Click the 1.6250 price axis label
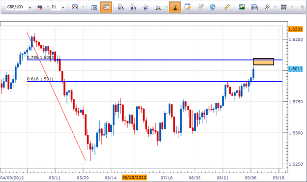 [296, 39]
